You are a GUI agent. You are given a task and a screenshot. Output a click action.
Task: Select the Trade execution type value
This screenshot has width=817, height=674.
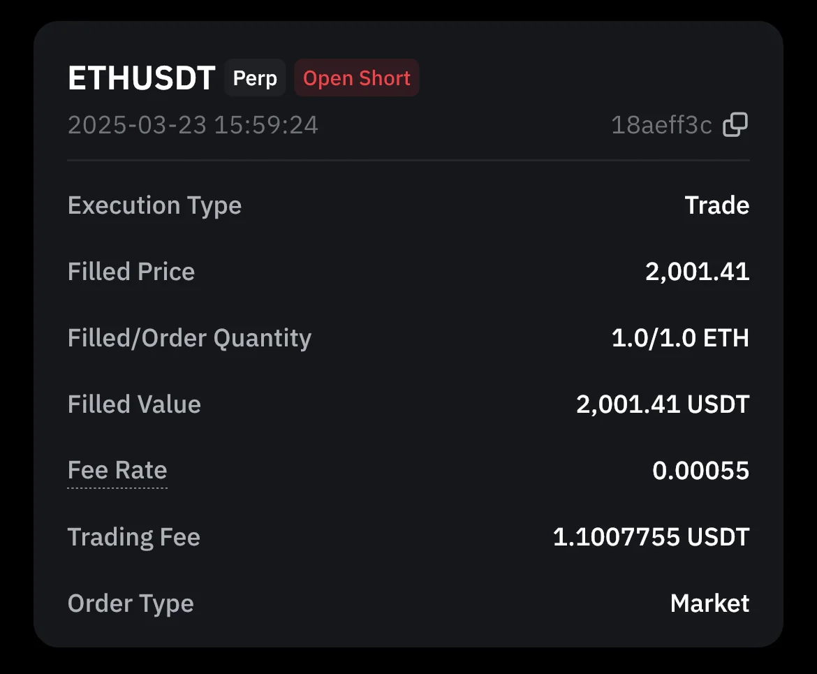pyautogui.click(x=716, y=205)
